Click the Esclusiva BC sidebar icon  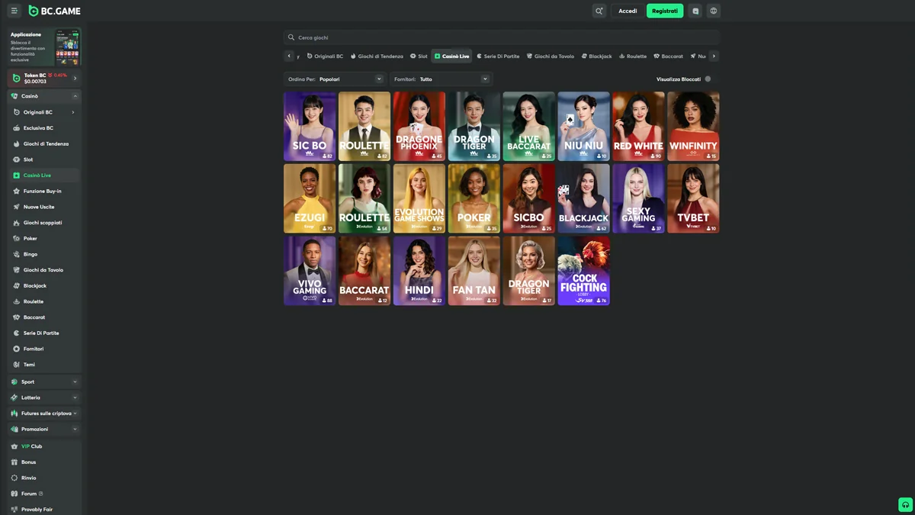[17, 128]
